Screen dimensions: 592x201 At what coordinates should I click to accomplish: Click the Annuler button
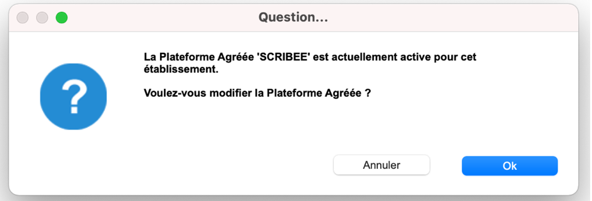point(381,165)
